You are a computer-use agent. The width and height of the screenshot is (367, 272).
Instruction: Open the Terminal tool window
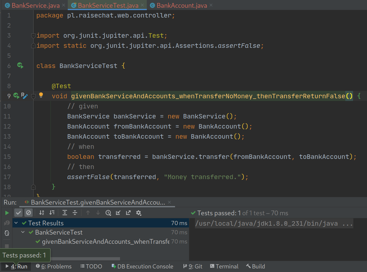[224, 266]
